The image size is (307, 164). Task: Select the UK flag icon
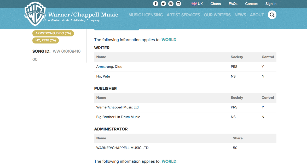[194, 4]
